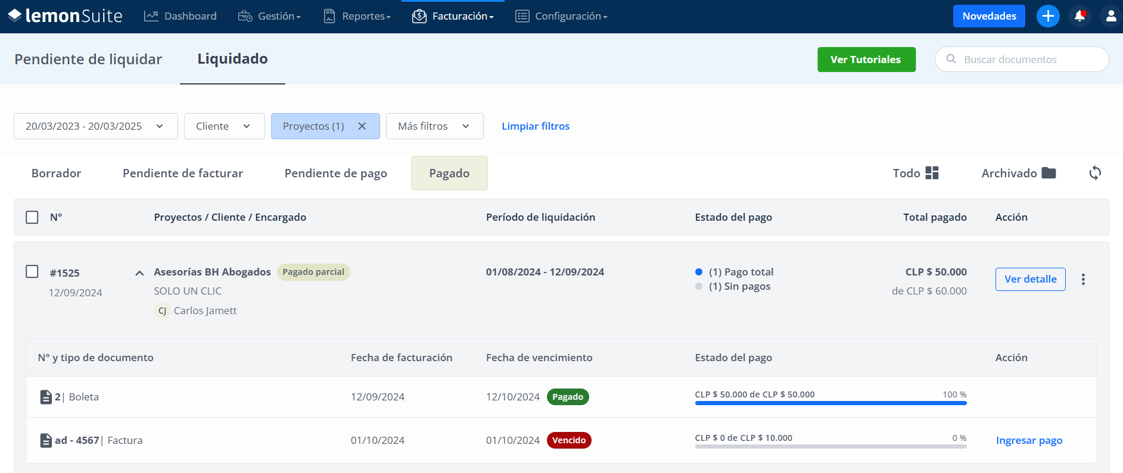Click the Configuración list icon

(522, 16)
